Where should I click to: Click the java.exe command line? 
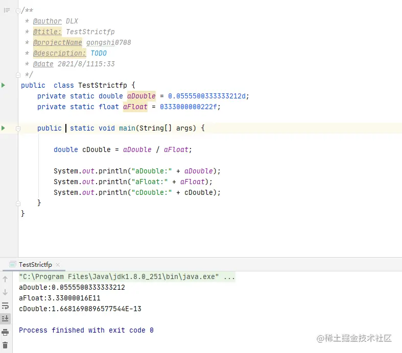click(x=127, y=276)
